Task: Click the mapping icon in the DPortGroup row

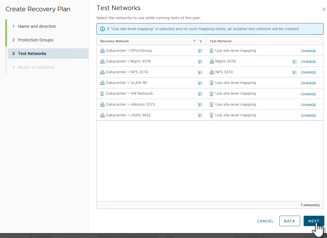Action: coord(200,51)
